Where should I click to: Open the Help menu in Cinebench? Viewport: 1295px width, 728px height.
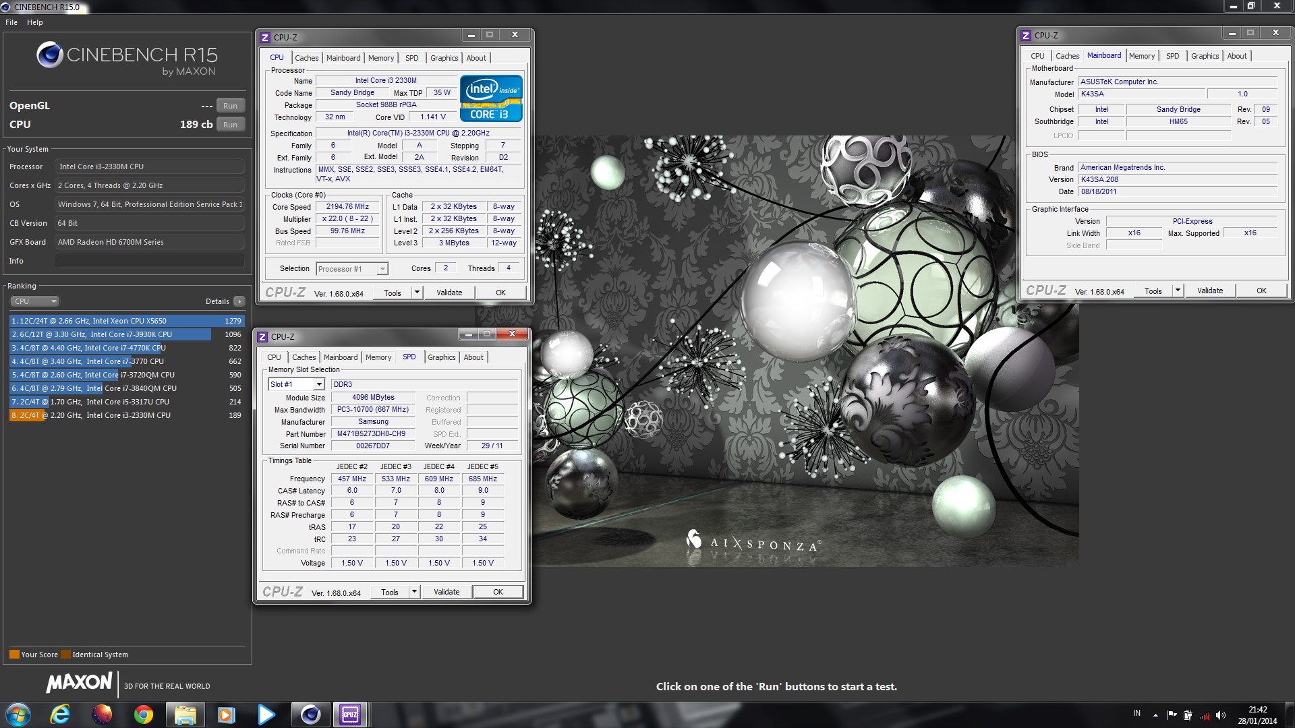click(x=35, y=22)
